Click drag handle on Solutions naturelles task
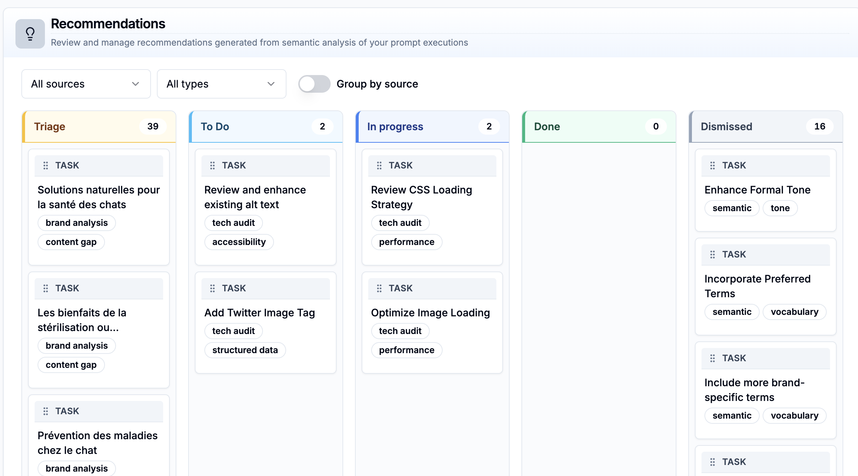This screenshot has width=858, height=476. coord(46,166)
